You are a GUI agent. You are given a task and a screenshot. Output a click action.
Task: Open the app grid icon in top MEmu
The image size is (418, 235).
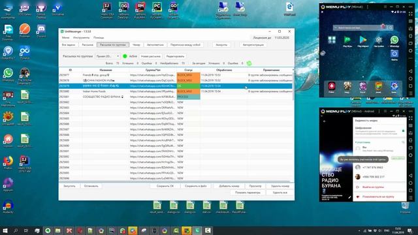click(332, 40)
